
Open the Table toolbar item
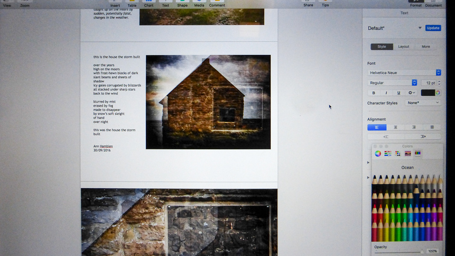click(132, 3)
